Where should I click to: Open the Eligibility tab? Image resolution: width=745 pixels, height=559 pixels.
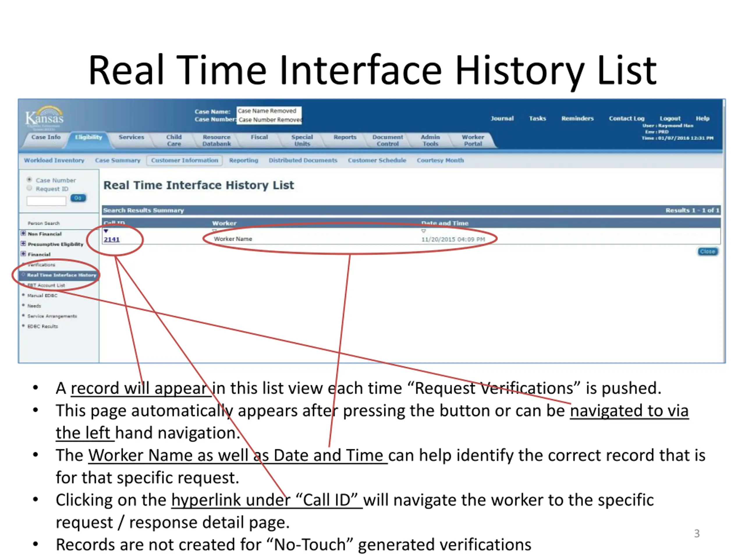pyautogui.click(x=88, y=137)
